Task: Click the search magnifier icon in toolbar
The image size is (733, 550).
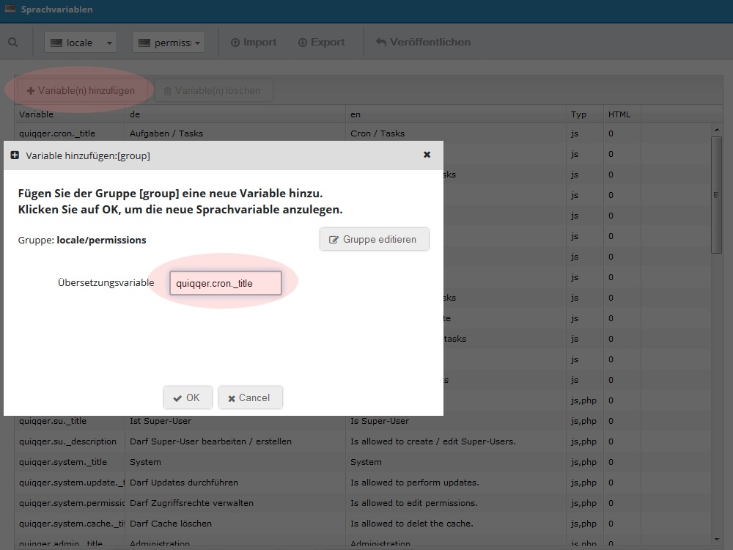Action: [13, 43]
